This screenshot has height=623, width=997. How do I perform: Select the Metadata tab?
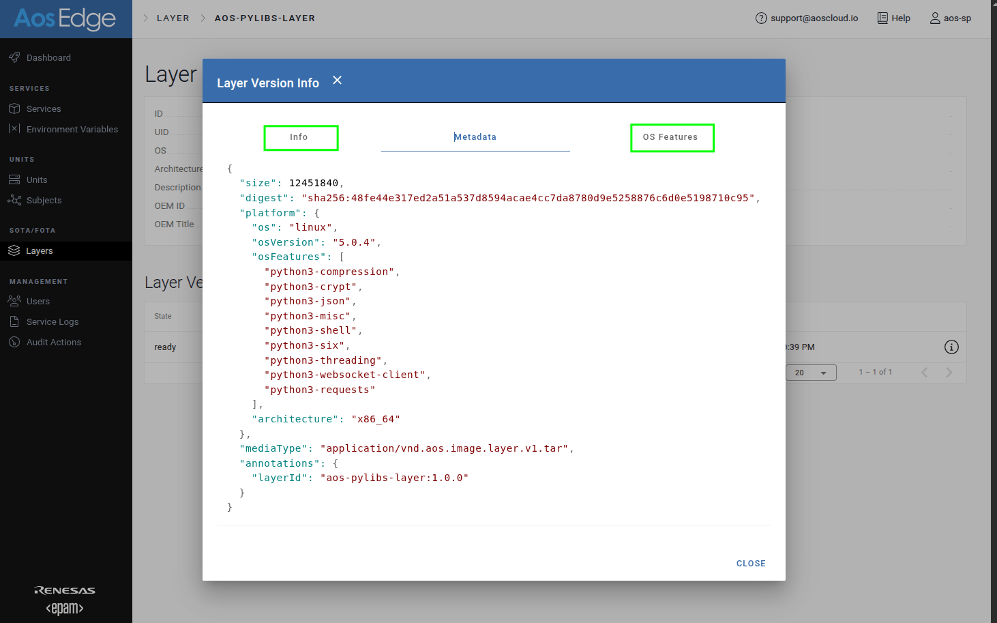pyautogui.click(x=475, y=137)
